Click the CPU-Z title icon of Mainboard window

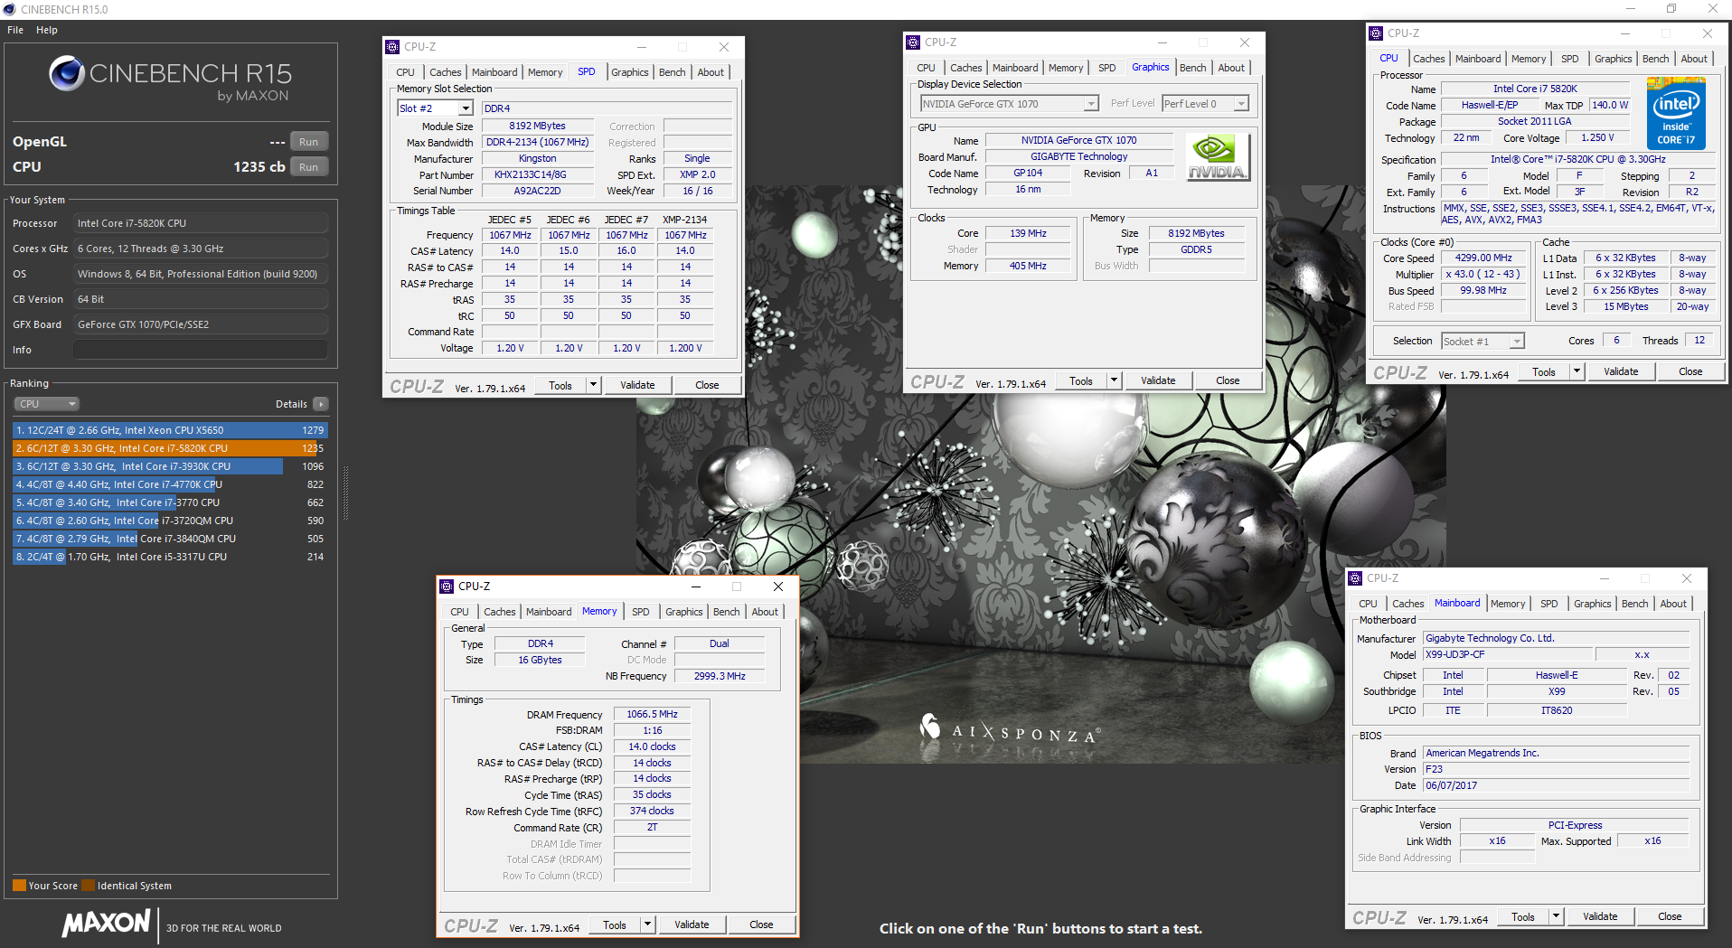coord(1355,578)
